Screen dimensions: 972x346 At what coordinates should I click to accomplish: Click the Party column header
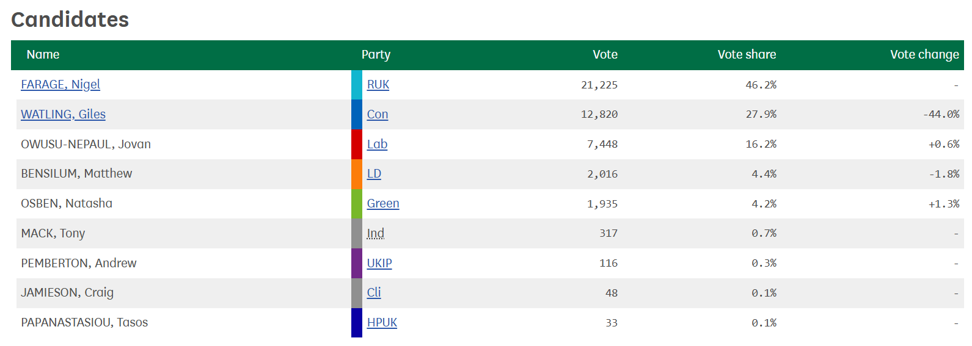click(x=376, y=54)
